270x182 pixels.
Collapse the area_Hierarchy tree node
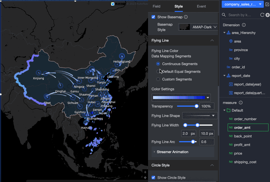click(x=224, y=33)
